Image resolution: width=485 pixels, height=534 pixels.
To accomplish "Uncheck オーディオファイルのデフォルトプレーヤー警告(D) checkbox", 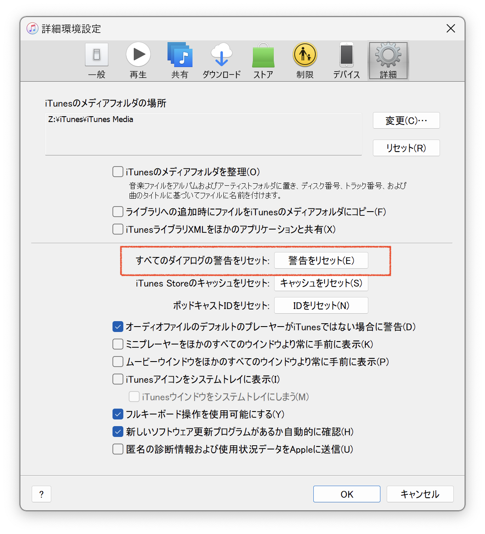I will (118, 327).
